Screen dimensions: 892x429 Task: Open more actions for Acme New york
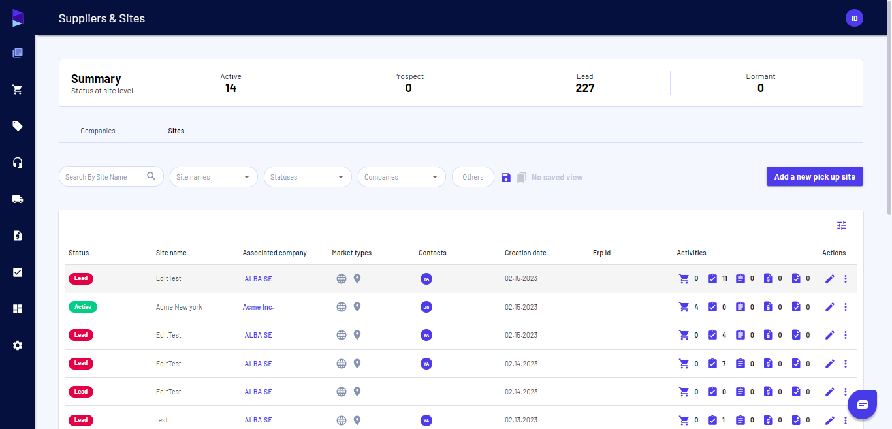[x=846, y=307]
